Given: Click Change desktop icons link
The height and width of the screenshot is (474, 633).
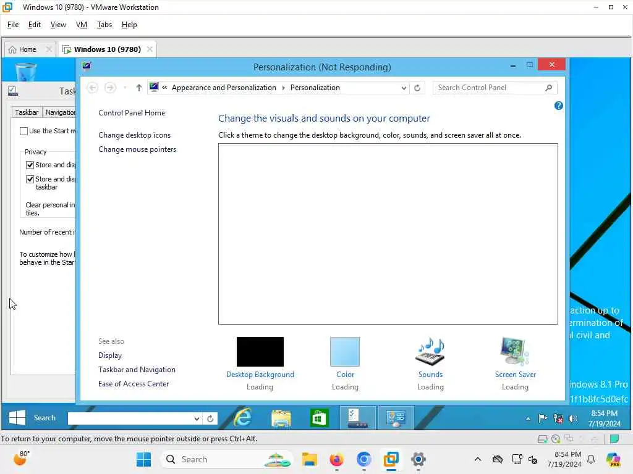Looking at the screenshot, I should coord(134,135).
